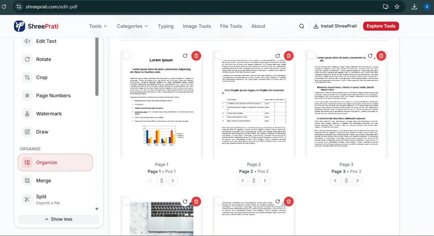Click the sidebar vertical scrollbar
434x236 pixels.
point(97,66)
